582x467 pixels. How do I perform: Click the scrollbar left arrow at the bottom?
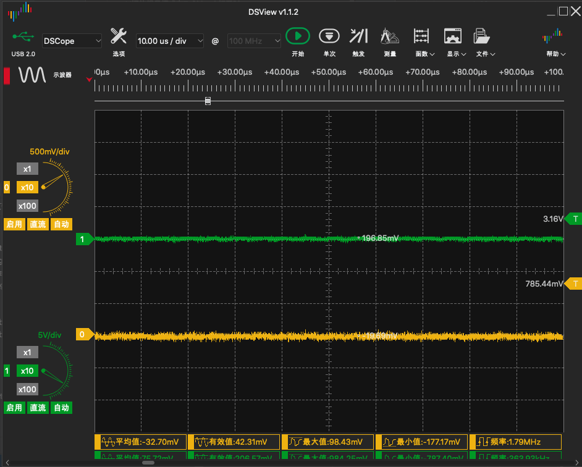[x=7, y=463]
